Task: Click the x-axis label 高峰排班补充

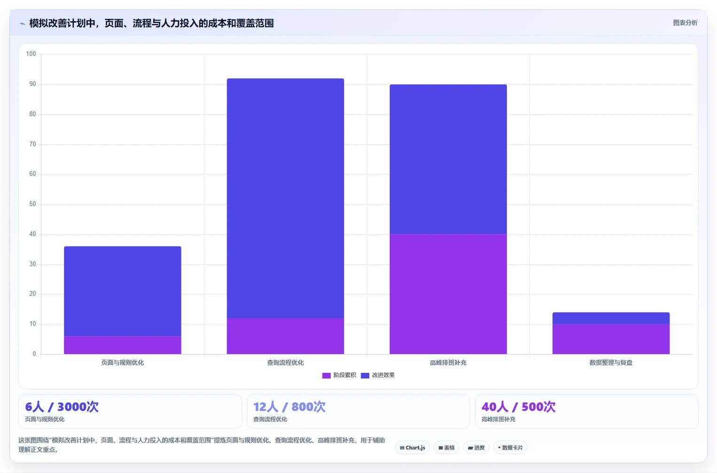Action: [448, 363]
